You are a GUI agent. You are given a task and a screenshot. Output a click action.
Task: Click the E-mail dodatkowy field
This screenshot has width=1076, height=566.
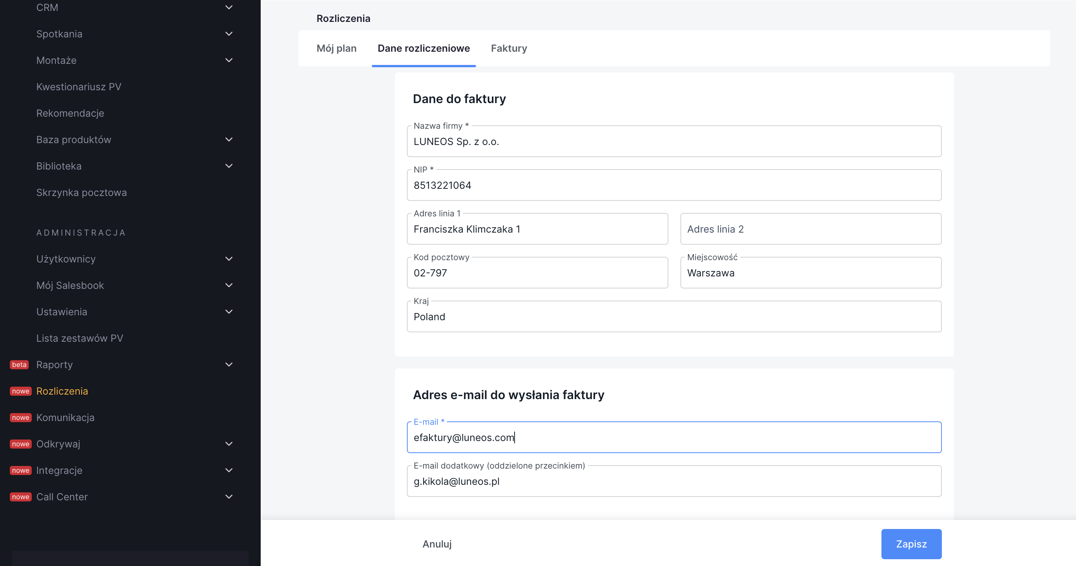tap(674, 481)
